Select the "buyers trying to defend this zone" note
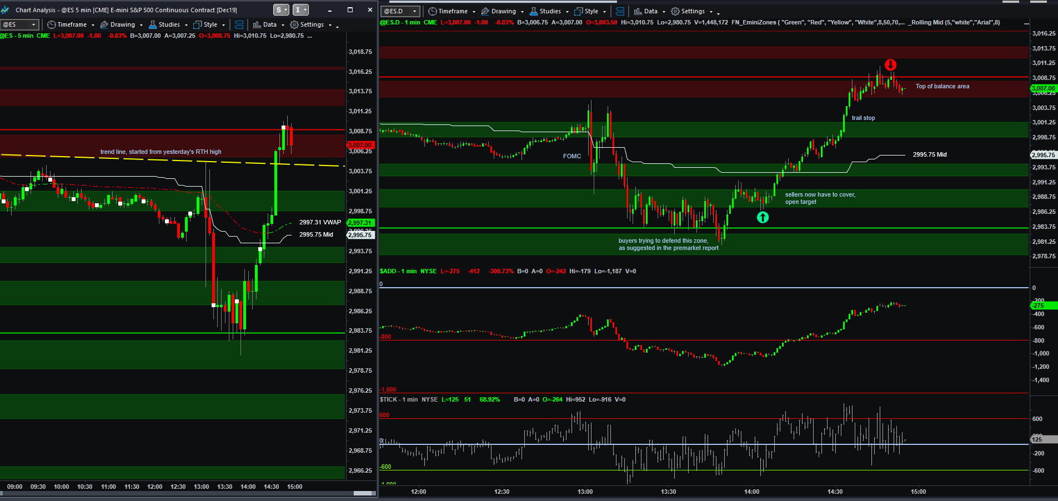This screenshot has width=1058, height=501. 669,244
